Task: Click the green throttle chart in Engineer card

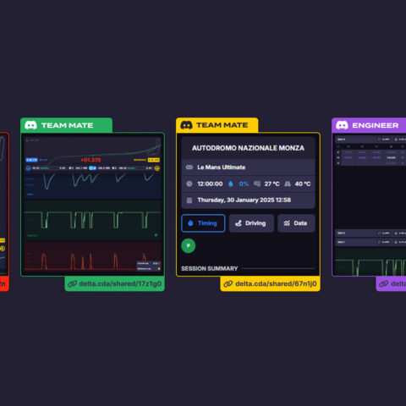Action: (x=370, y=262)
